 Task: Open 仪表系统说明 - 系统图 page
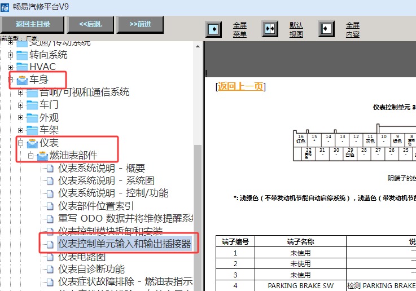click(x=106, y=181)
